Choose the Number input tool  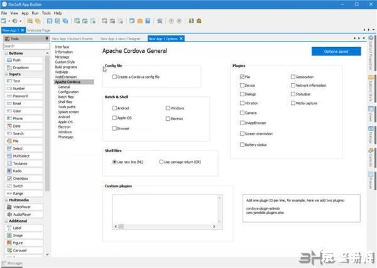pos(24,89)
